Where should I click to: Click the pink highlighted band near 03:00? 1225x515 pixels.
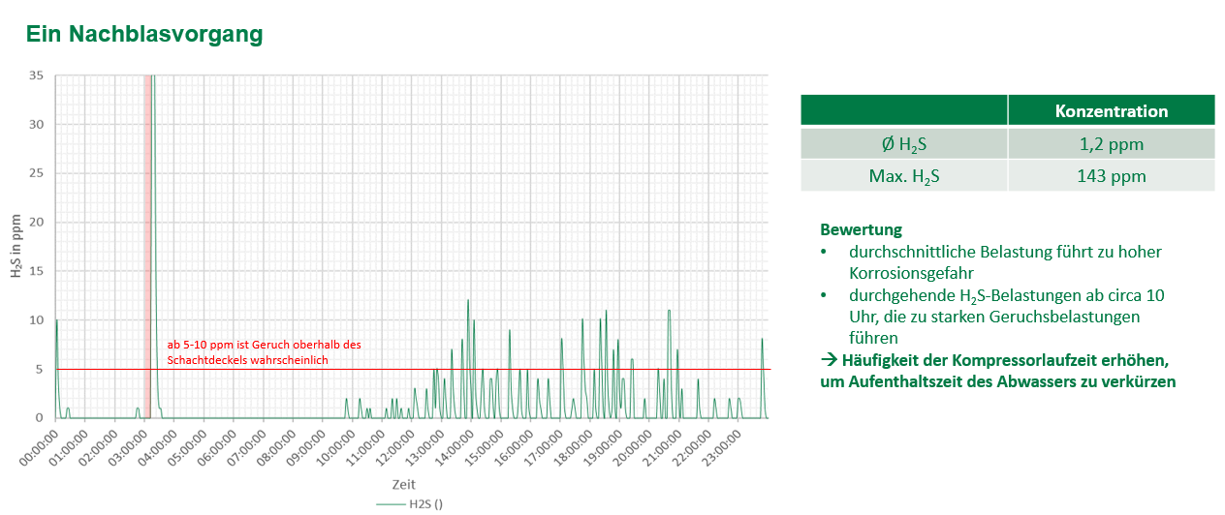coord(146,242)
